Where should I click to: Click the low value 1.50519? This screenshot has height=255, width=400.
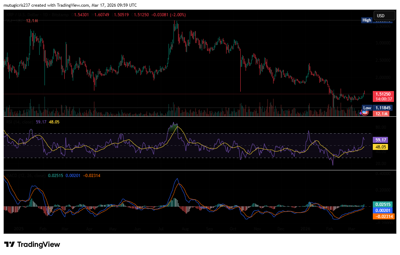pos(121,15)
